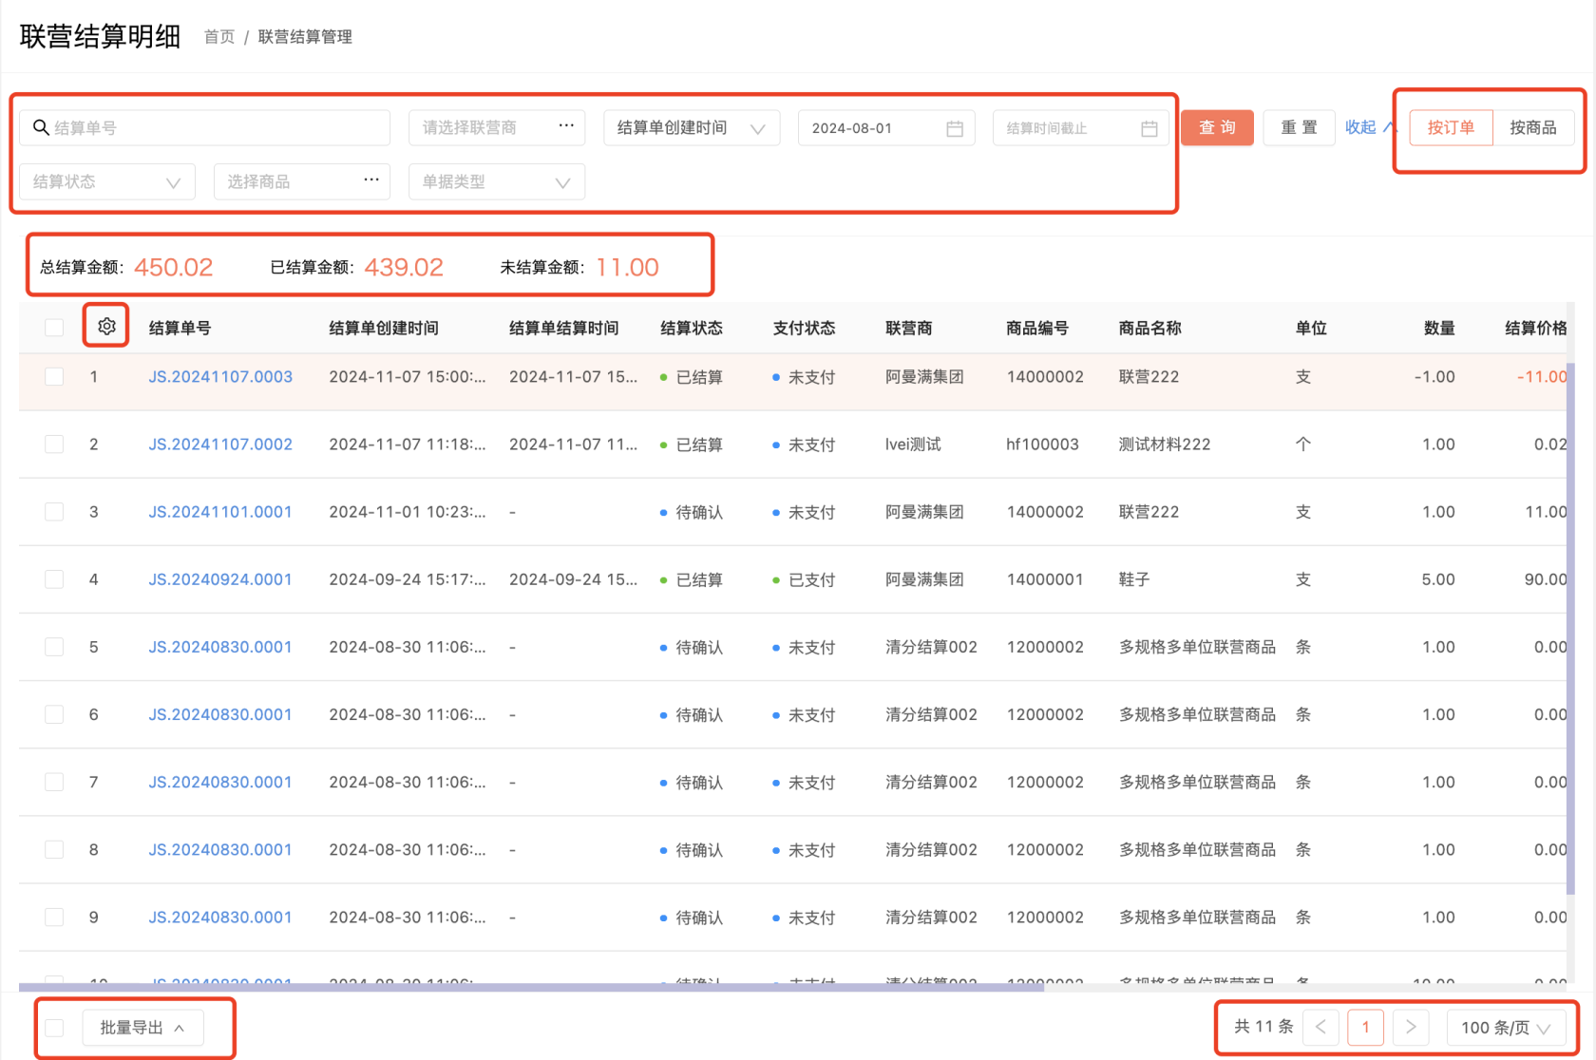Open settlement order JS.20241107.0003
Viewport: 1596px width, 1060px height.
pos(220,376)
